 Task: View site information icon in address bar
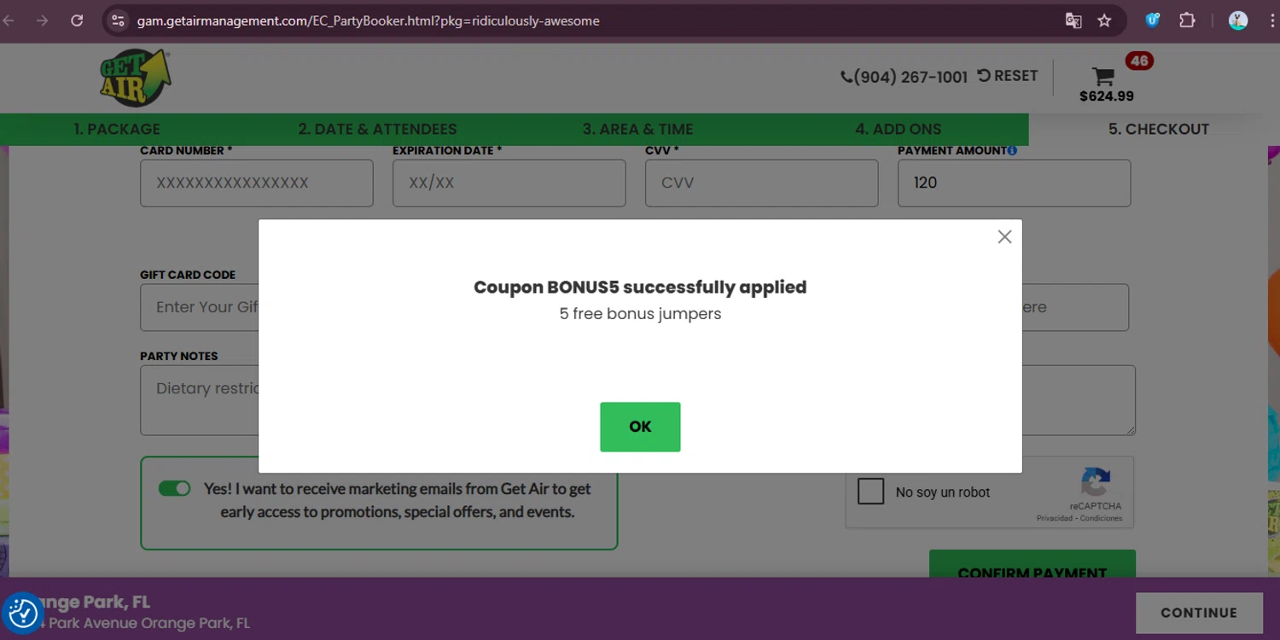click(119, 20)
